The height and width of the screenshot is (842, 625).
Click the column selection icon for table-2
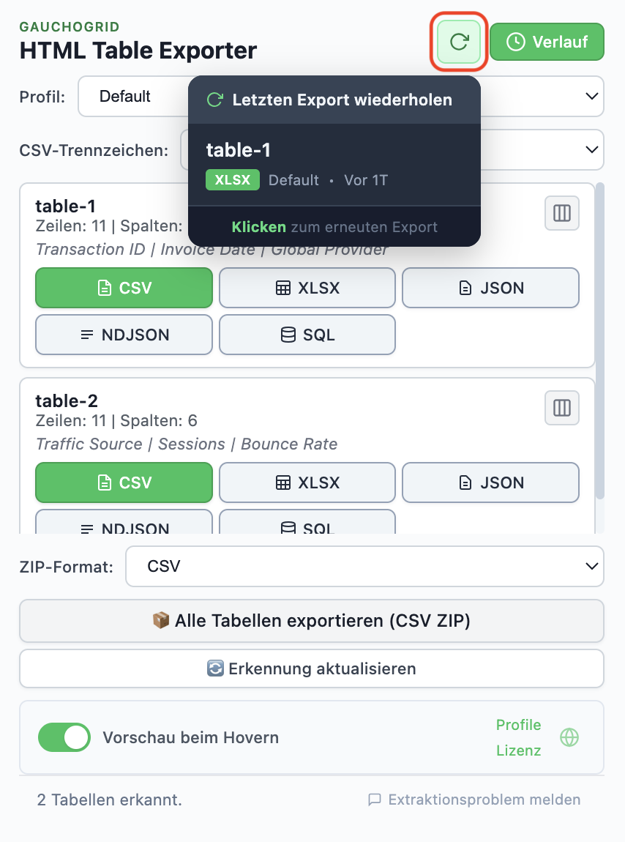[561, 408]
